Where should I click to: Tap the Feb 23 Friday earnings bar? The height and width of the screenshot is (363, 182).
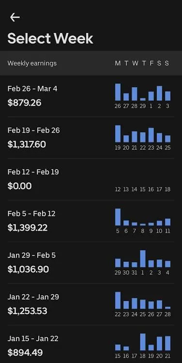(151, 135)
